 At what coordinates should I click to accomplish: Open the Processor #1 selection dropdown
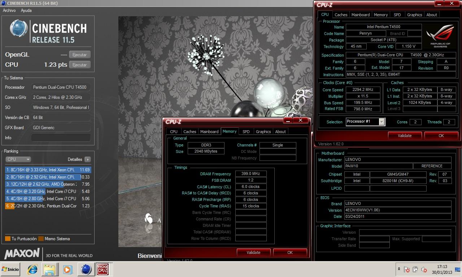tap(365, 122)
